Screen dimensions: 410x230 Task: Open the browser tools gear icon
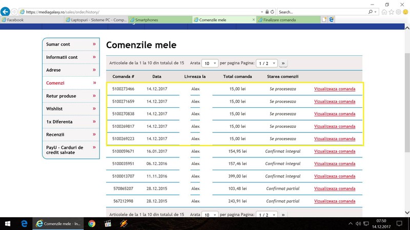click(x=398, y=12)
